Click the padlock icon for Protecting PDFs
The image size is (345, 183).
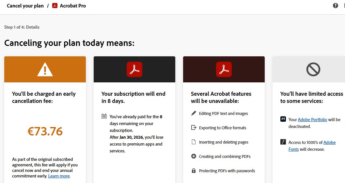pyautogui.click(x=194, y=171)
